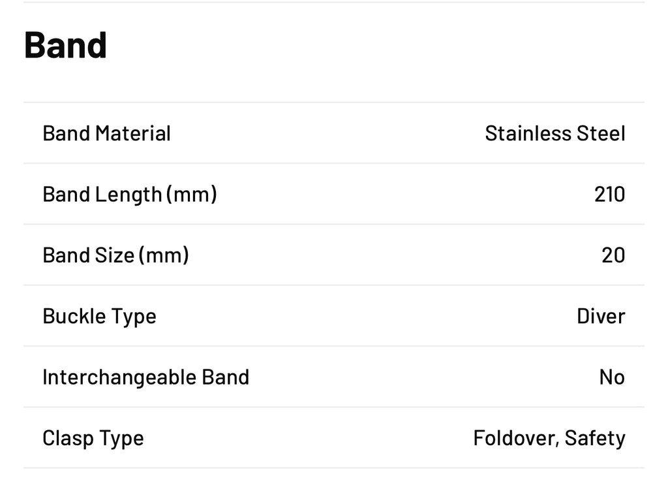Click the word "Foldover," in clasp value
The width and height of the screenshot is (668, 489).
pyautogui.click(x=515, y=438)
